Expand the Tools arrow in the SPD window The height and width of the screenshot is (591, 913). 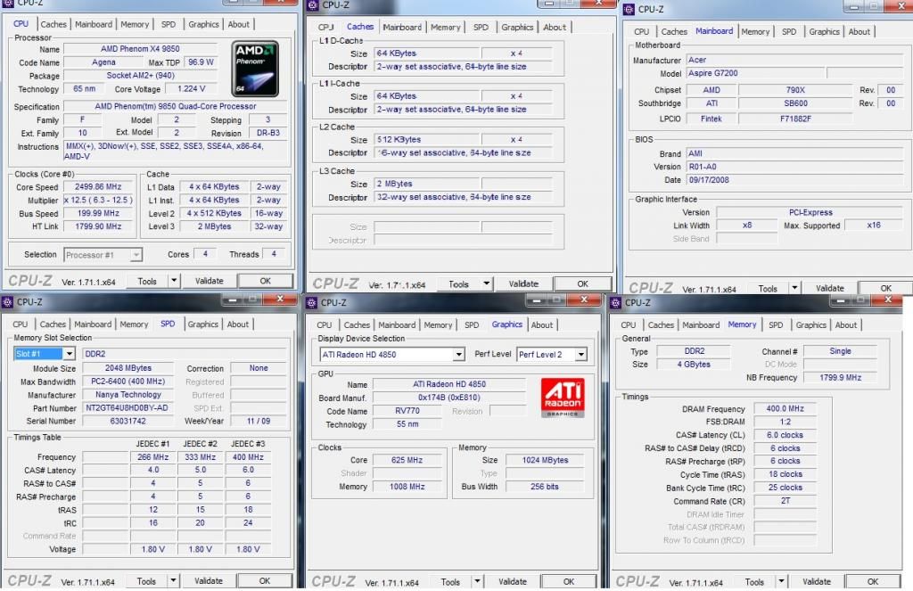tap(173, 580)
